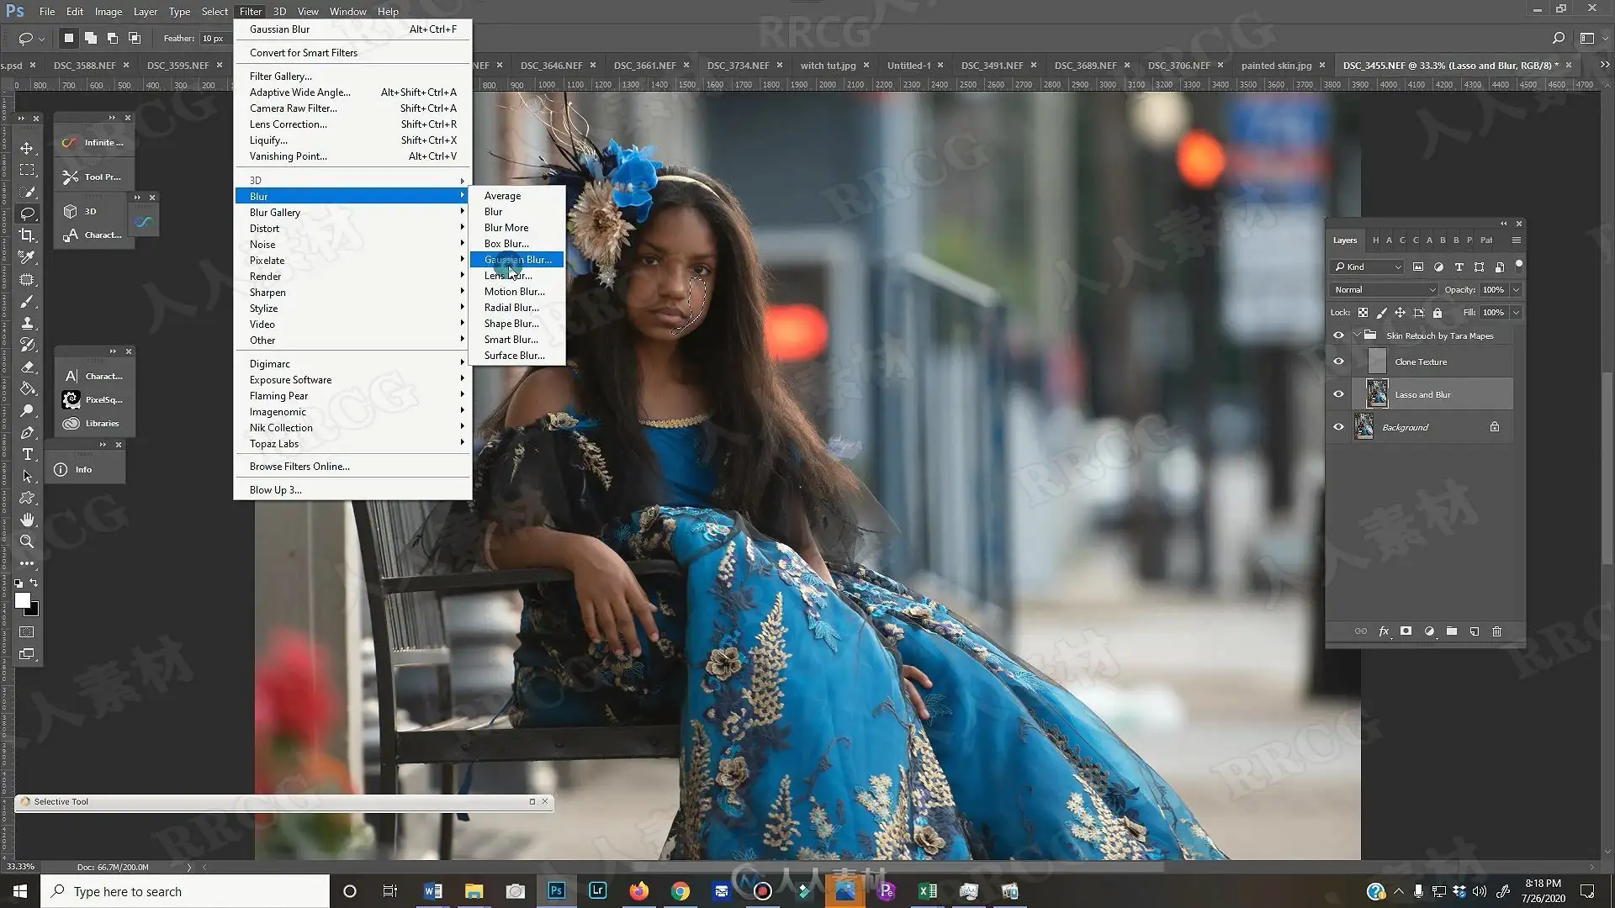
Task: Click the delete layer trash icon
Action: click(1496, 631)
